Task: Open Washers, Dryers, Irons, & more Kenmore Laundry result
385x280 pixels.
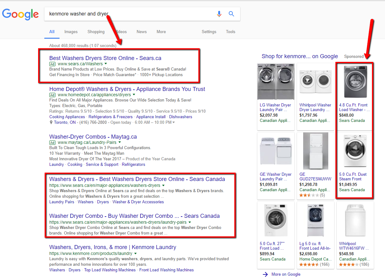Action: 113,247
